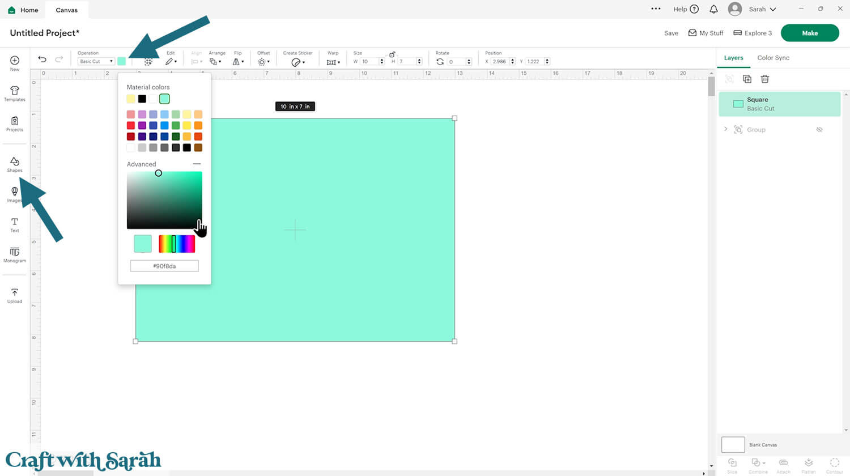Click the rainbow hue slider
This screenshot has height=476, width=850.
(x=177, y=244)
